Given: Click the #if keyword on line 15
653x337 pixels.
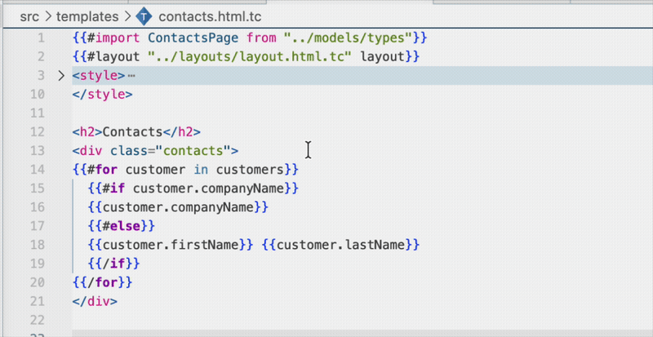Looking at the screenshot, I should coord(113,188).
